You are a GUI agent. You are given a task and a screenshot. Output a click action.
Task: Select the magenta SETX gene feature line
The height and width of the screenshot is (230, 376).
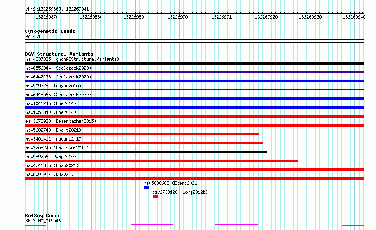pyautogui.click(x=194, y=225)
